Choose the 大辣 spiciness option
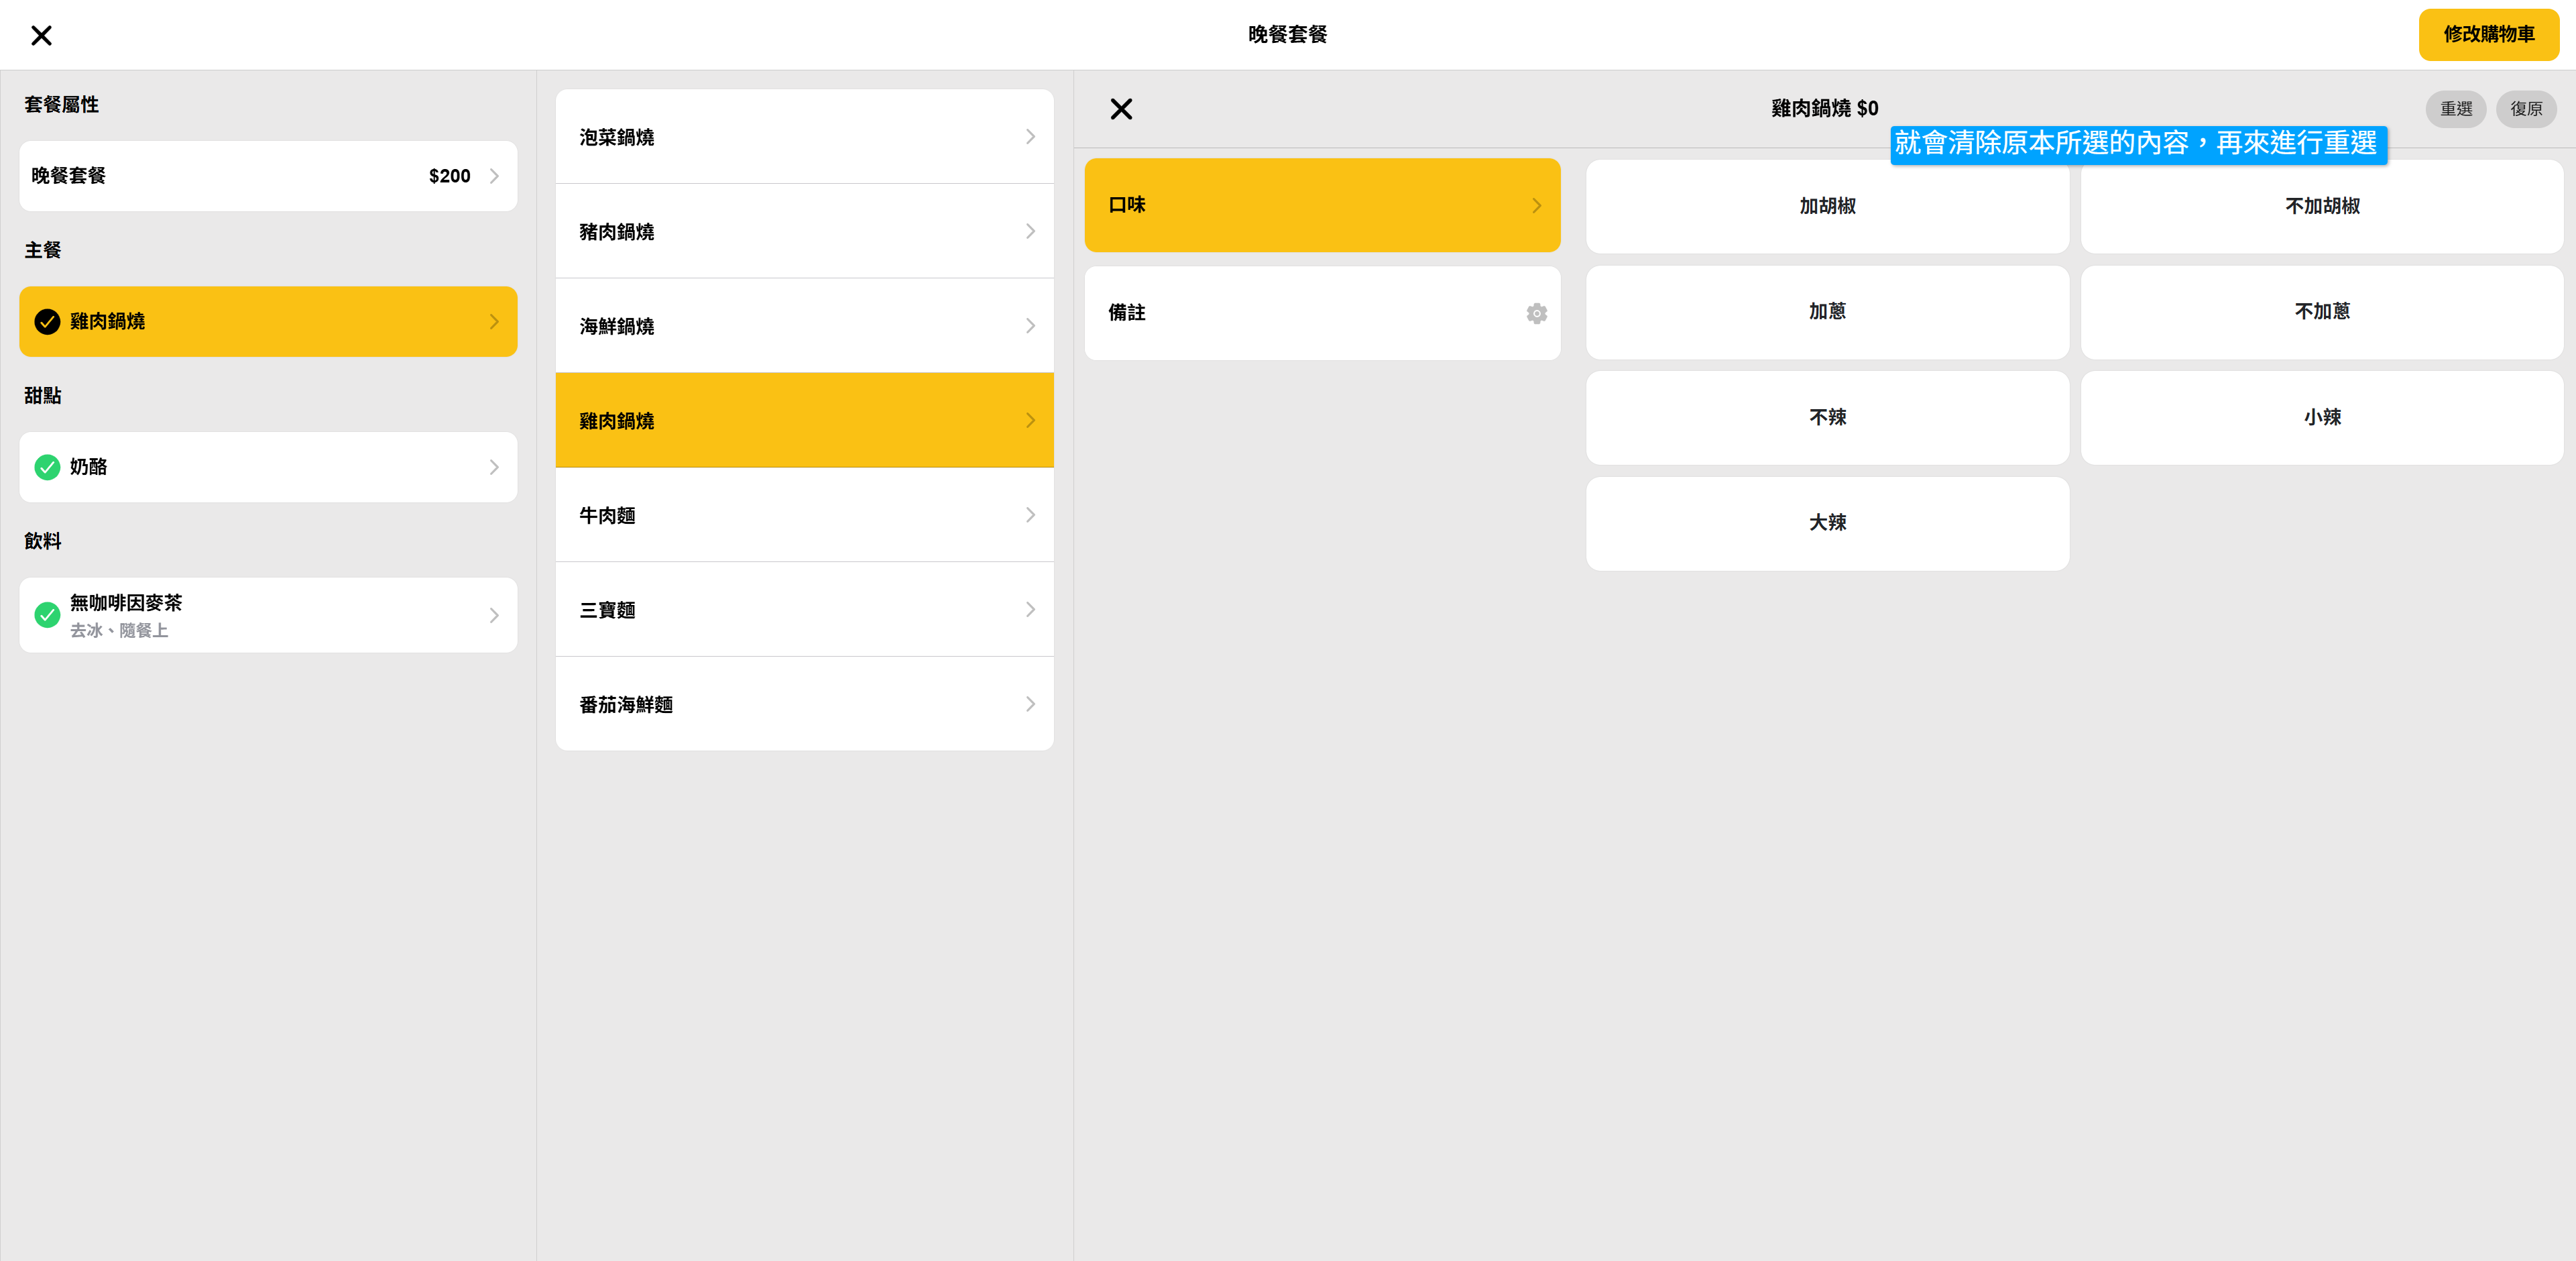2576x1261 pixels. [x=1826, y=523]
